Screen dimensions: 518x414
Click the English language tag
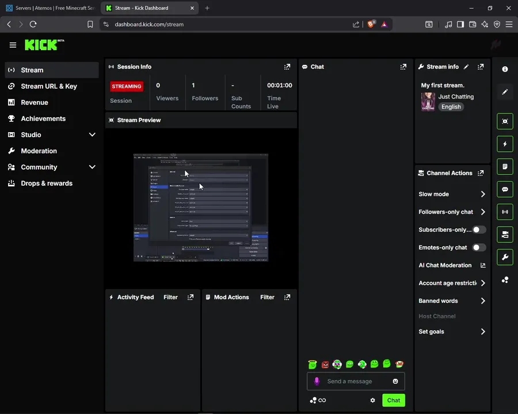(451, 106)
